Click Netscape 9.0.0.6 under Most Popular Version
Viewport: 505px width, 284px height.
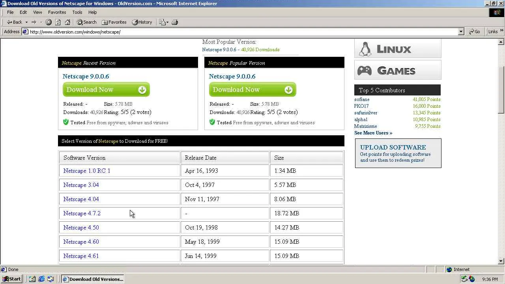(219, 50)
